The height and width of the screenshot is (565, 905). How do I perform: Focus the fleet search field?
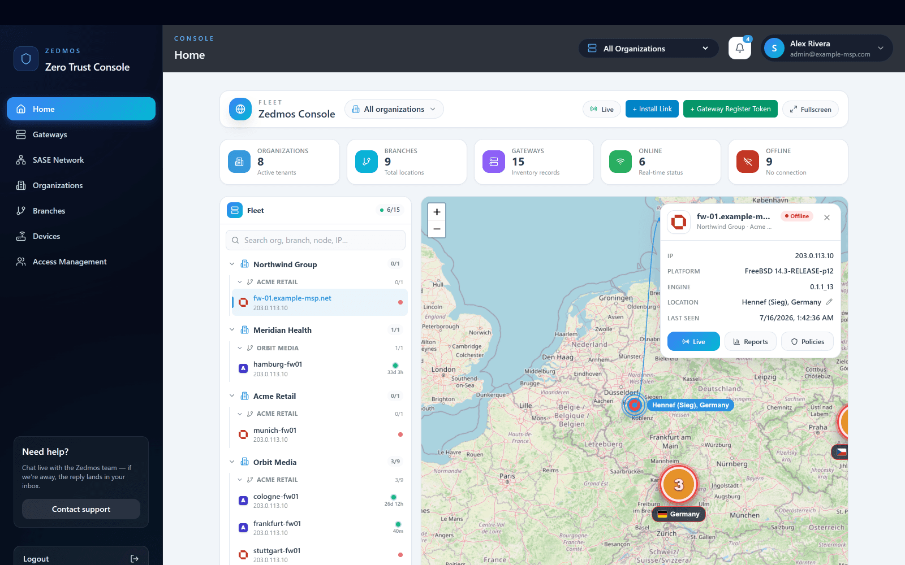coord(316,240)
